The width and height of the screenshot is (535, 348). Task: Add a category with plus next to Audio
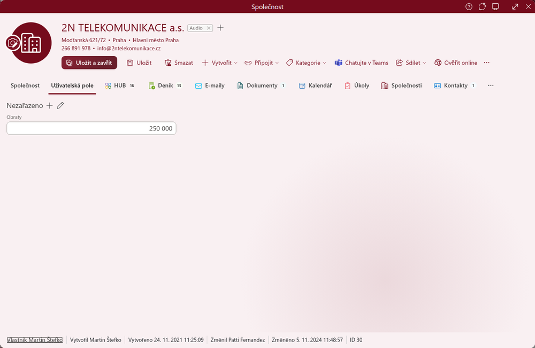(220, 28)
